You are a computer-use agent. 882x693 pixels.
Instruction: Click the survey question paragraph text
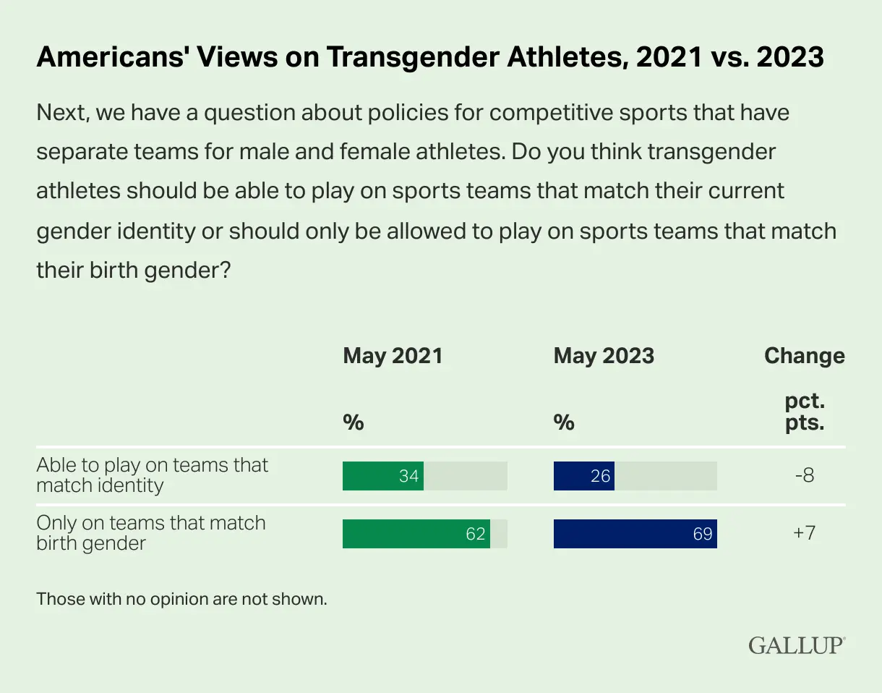[436, 192]
